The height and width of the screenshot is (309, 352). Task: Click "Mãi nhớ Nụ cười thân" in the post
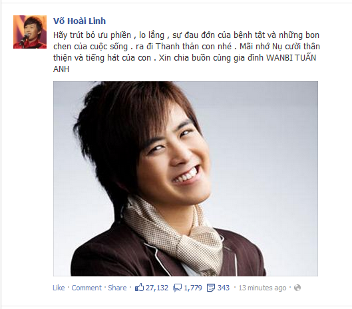tap(279, 47)
